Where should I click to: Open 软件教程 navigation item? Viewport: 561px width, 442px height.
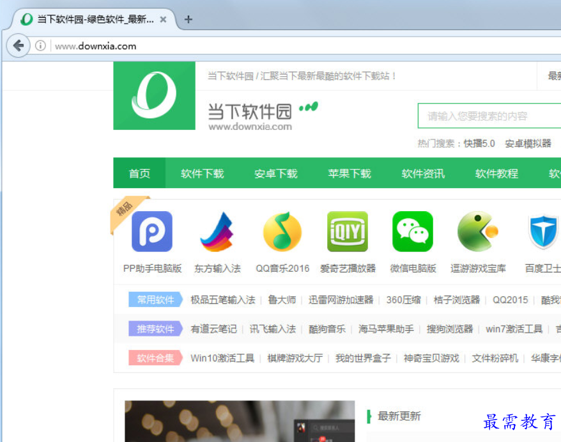pyautogui.click(x=496, y=173)
